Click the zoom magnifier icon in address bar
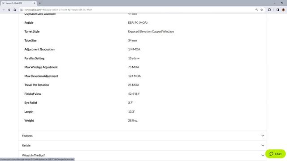 [x=257, y=10]
